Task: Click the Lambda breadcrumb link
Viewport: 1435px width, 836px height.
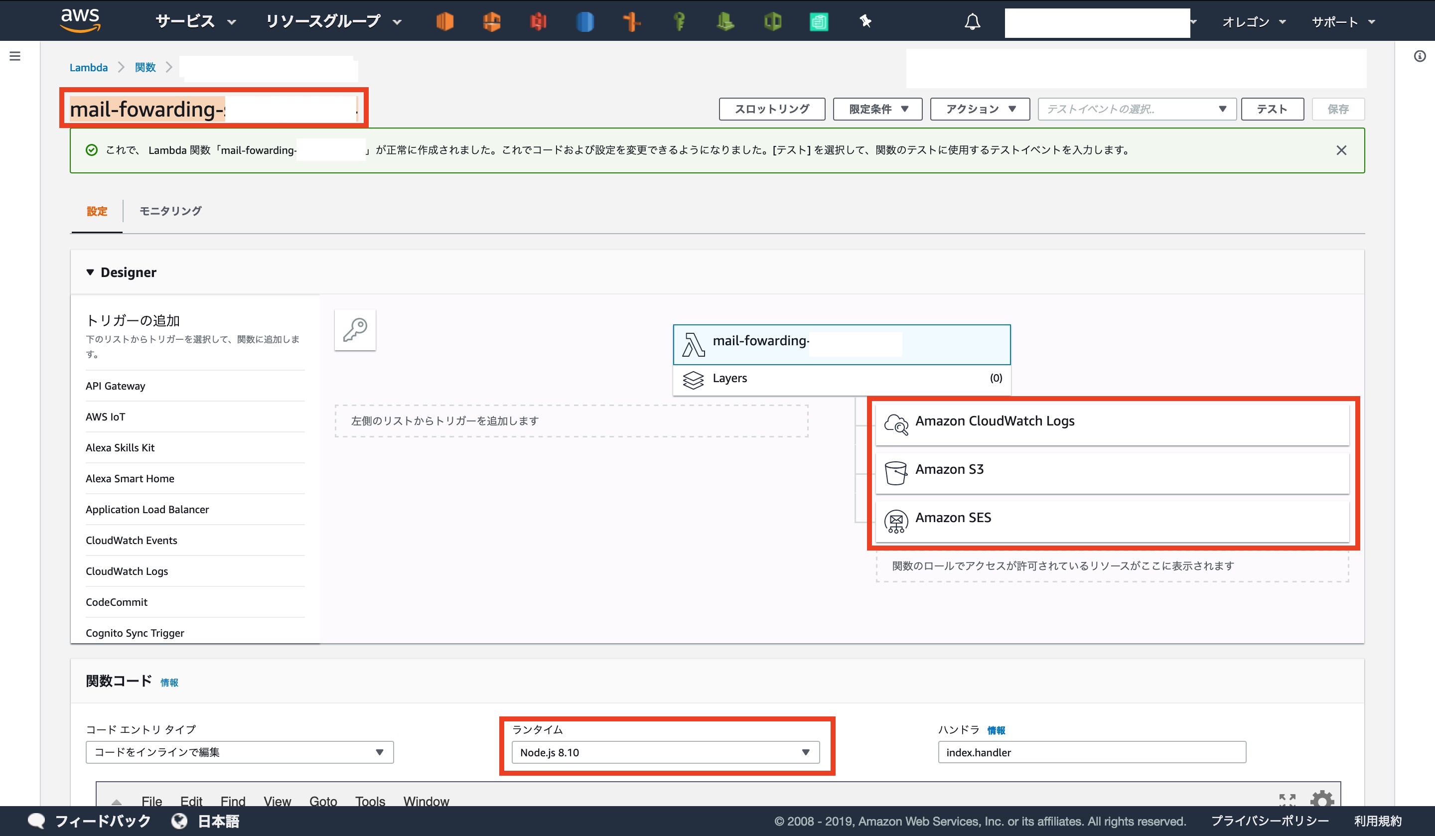Action: 88,67
